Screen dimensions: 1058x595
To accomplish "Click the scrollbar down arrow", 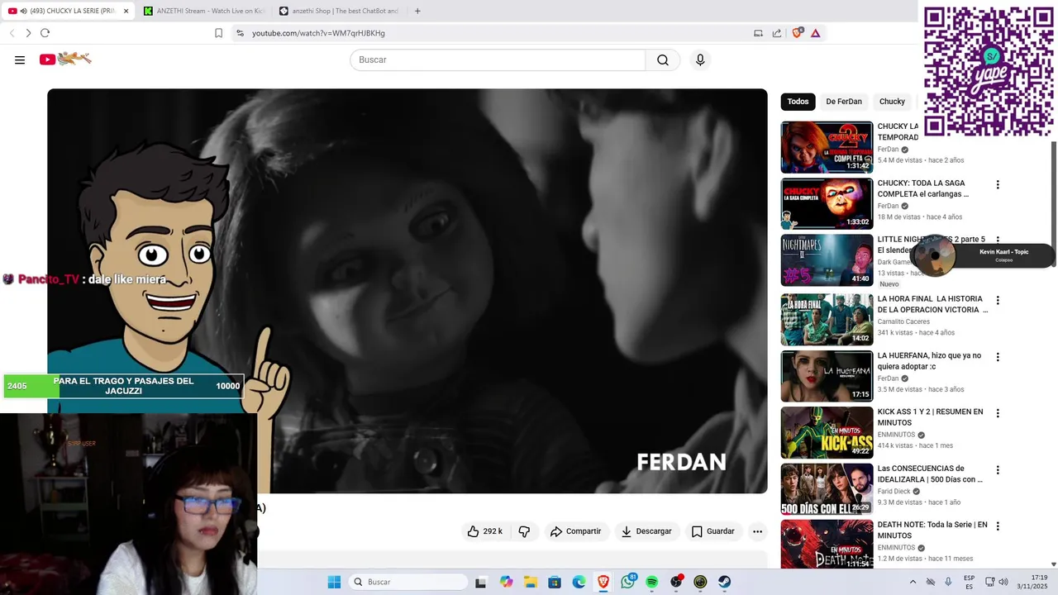I will 1053,564.
